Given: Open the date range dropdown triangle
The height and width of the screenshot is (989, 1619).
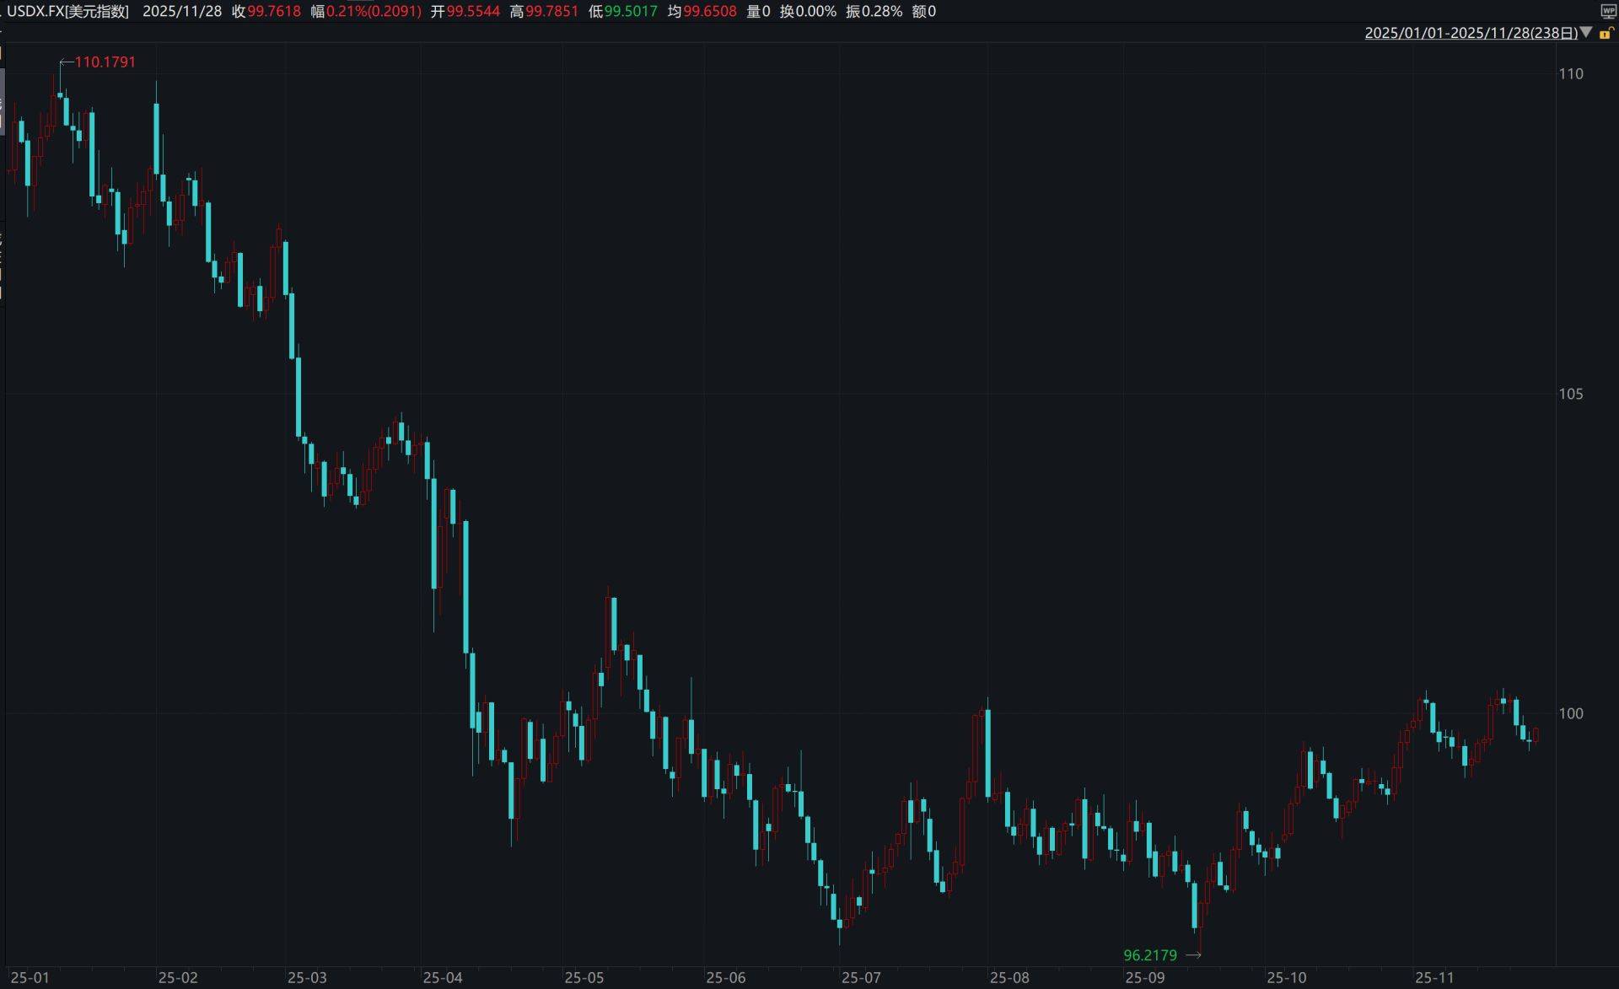Looking at the screenshot, I should tap(1586, 33).
